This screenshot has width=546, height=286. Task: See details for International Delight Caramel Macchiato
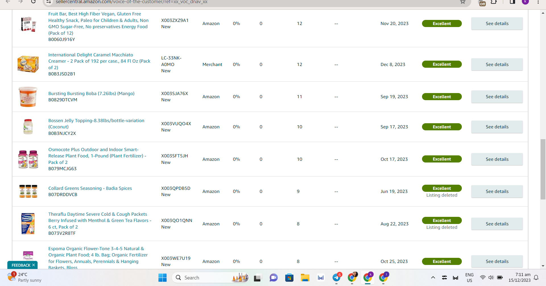(x=497, y=64)
